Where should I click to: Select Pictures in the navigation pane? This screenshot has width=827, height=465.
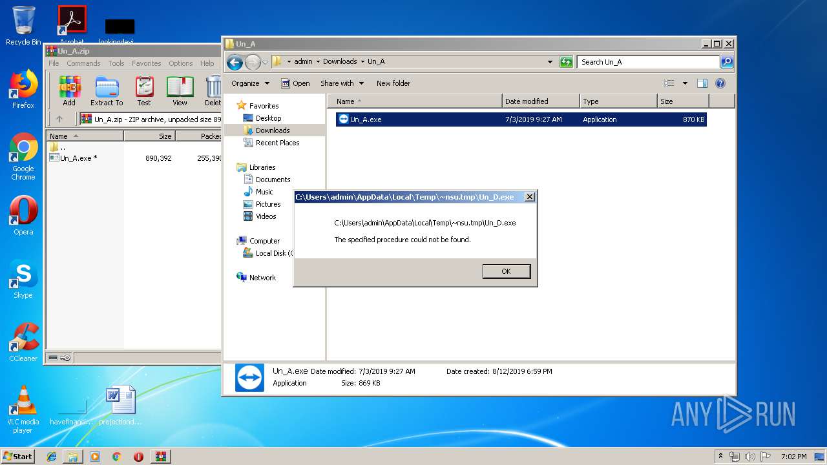pos(262,204)
